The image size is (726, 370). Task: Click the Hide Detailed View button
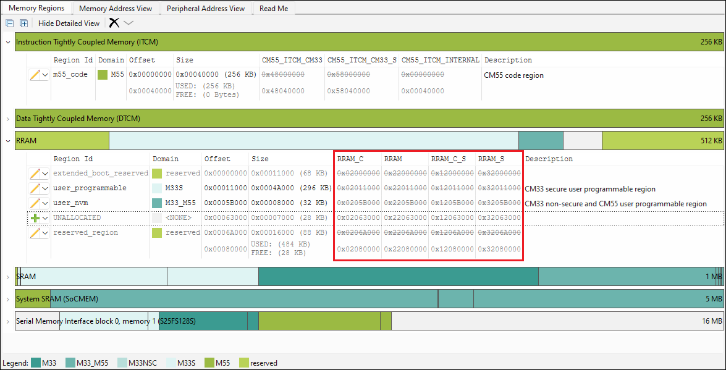pos(69,23)
